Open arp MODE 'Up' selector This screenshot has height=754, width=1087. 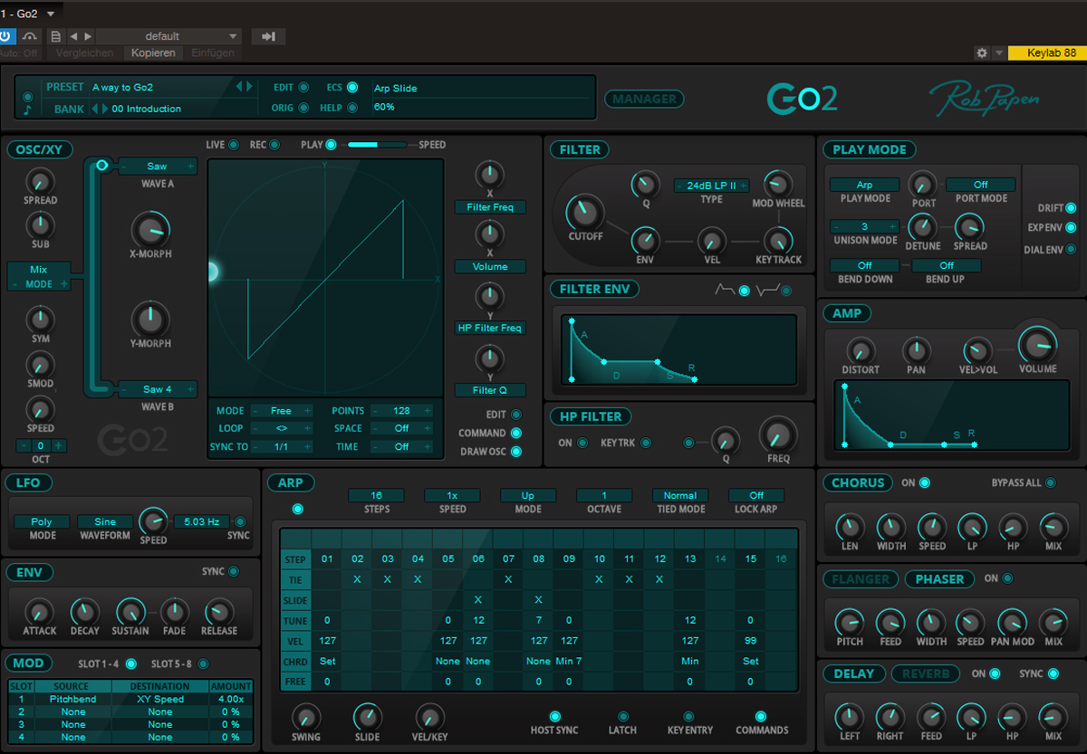[x=528, y=496]
